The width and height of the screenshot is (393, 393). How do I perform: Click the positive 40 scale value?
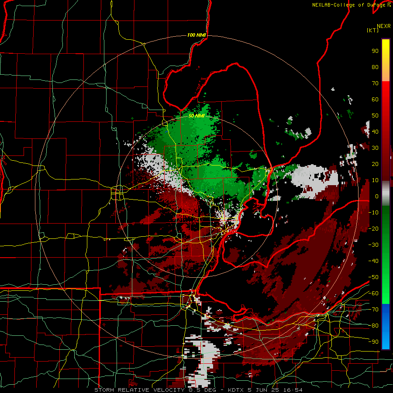click(x=375, y=131)
